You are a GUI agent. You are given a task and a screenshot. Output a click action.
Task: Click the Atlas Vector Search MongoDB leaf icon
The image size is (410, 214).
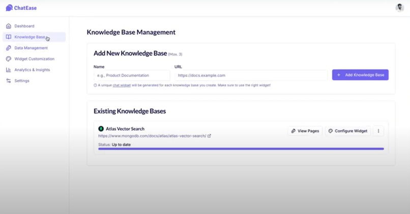[x=101, y=129]
